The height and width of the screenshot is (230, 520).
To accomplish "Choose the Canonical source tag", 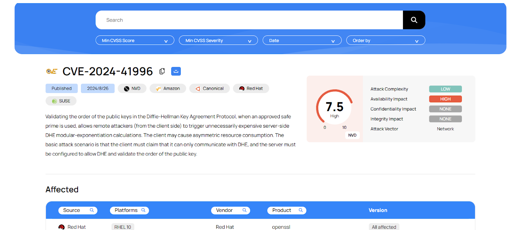I will click(x=209, y=88).
